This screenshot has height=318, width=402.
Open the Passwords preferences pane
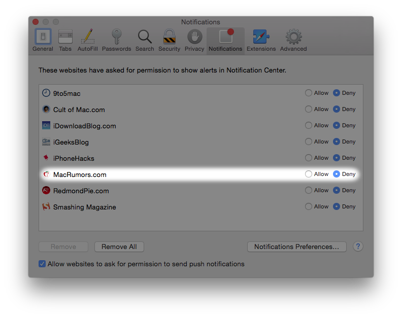[x=116, y=40]
